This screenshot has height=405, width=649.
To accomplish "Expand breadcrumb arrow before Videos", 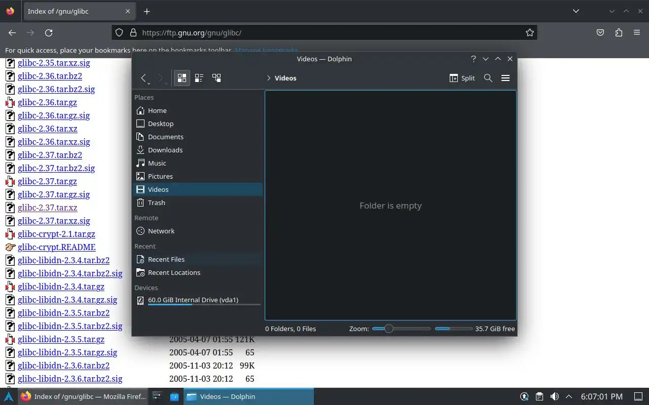I will 269,78.
